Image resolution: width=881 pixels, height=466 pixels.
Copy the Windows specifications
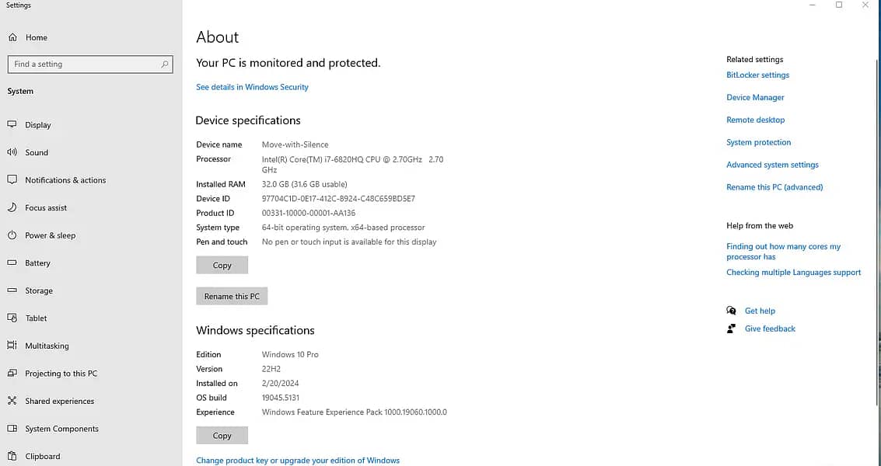point(222,436)
